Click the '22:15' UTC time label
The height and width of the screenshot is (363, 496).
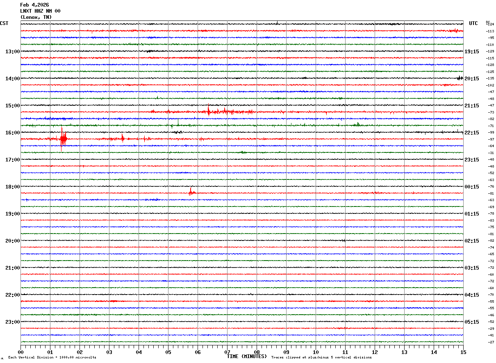pyautogui.click(x=472, y=133)
